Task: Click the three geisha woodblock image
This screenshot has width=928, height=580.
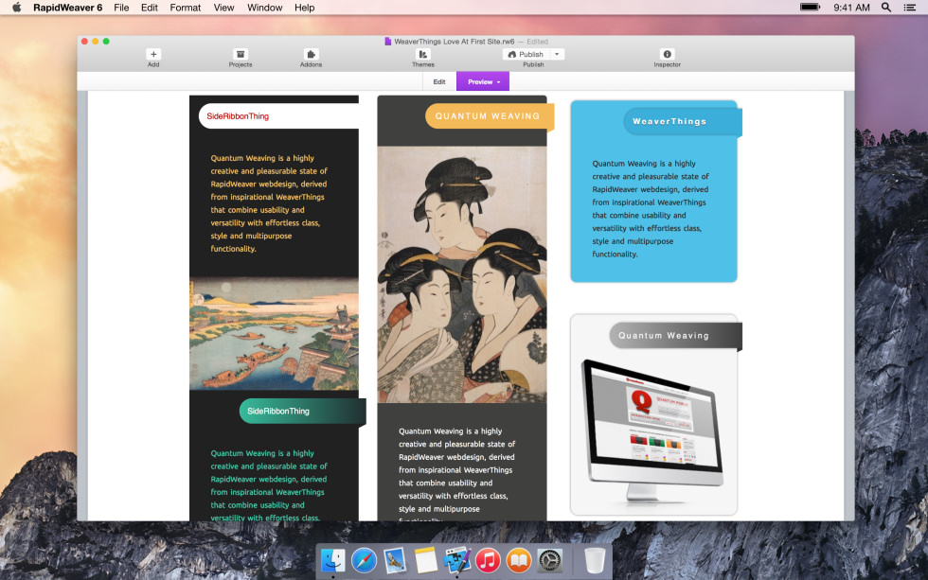Action: [462, 275]
